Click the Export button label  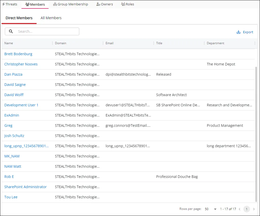(248, 32)
